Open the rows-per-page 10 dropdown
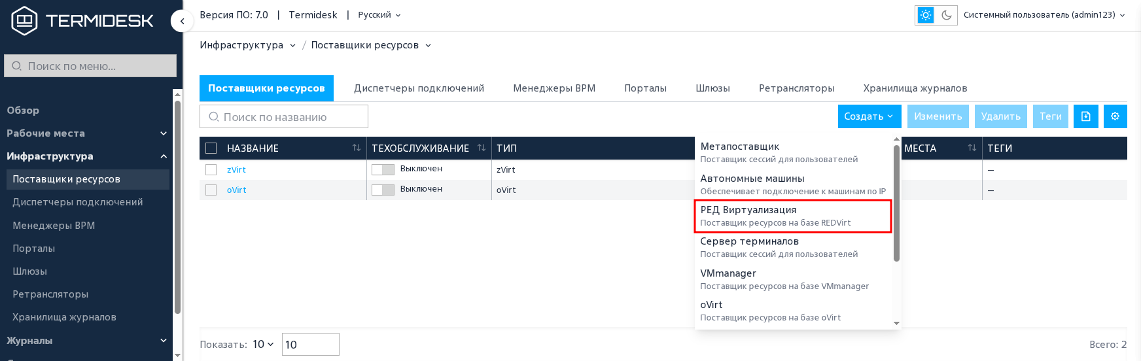Image resolution: width=1141 pixels, height=361 pixels. point(263,344)
